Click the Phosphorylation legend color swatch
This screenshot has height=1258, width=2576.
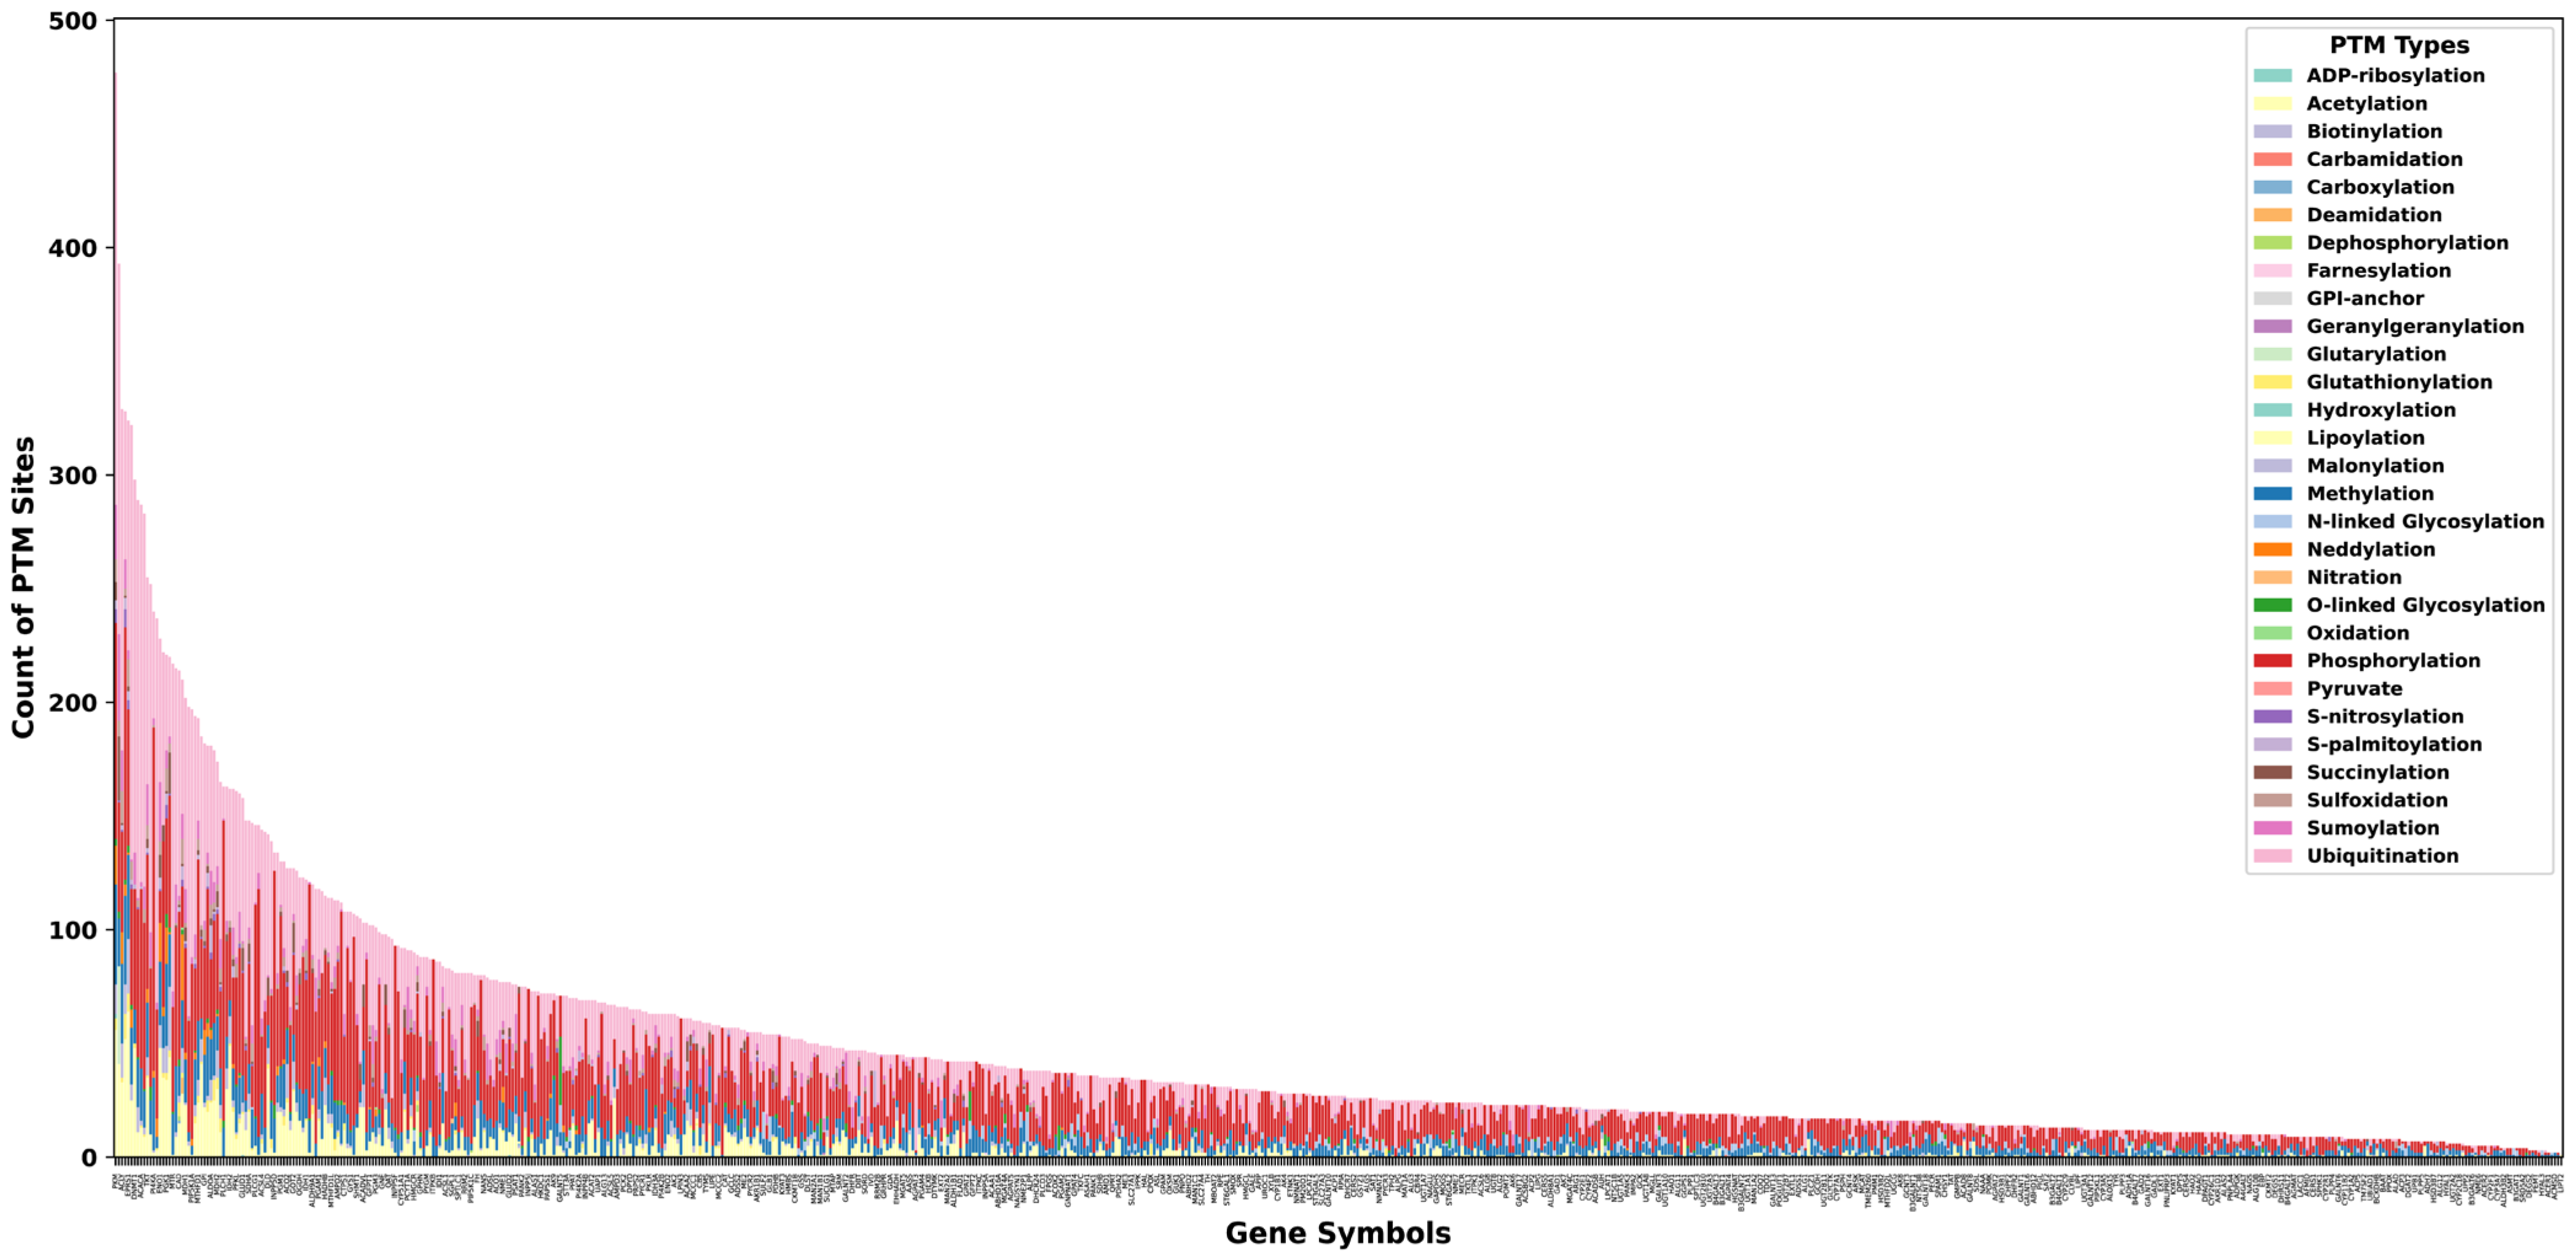point(2272,661)
